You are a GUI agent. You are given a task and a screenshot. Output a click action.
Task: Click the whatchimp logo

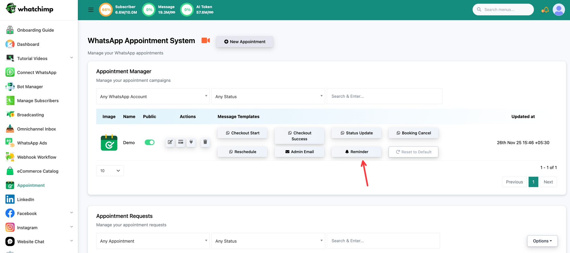(30, 9)
